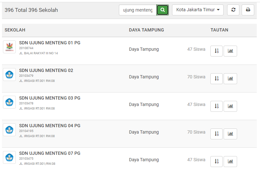Viewport: 260px width, 176px height.
Task: Open ranking sort icon for SDN Ujung Menteng 02
Action: (217, 79)
